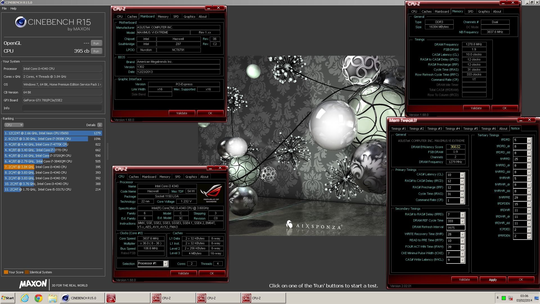The width and height of the screenshot is (540, 304).
Task: Launch Google Chrome from the taskbar
Action: point(39,298)
